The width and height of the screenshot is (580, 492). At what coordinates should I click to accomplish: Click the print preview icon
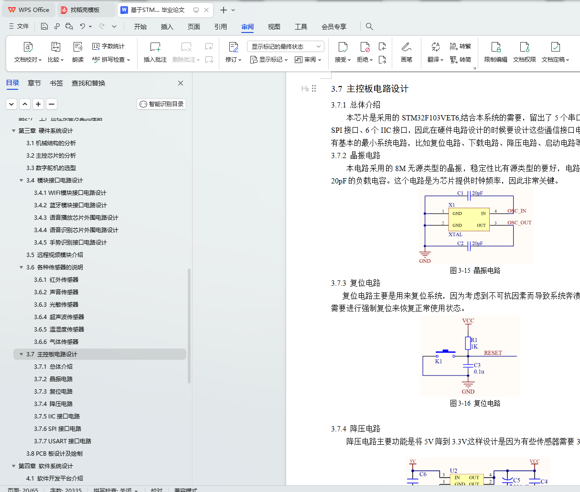click(69, 26)
